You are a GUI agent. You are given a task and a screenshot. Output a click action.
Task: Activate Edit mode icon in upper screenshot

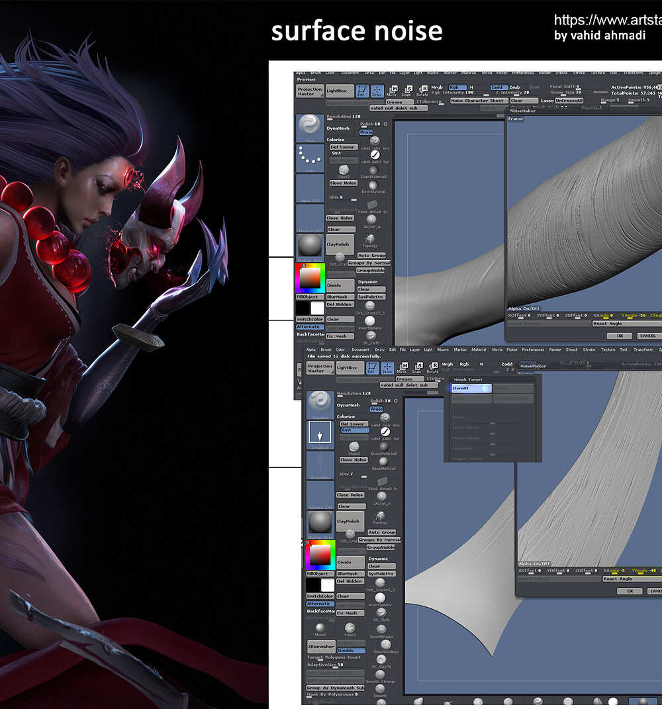point(361,91)
